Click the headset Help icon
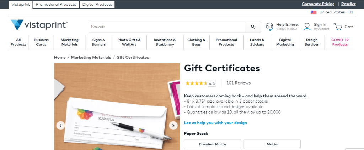The width and height of the screenshot is (364, 150). tap(269, 27)
